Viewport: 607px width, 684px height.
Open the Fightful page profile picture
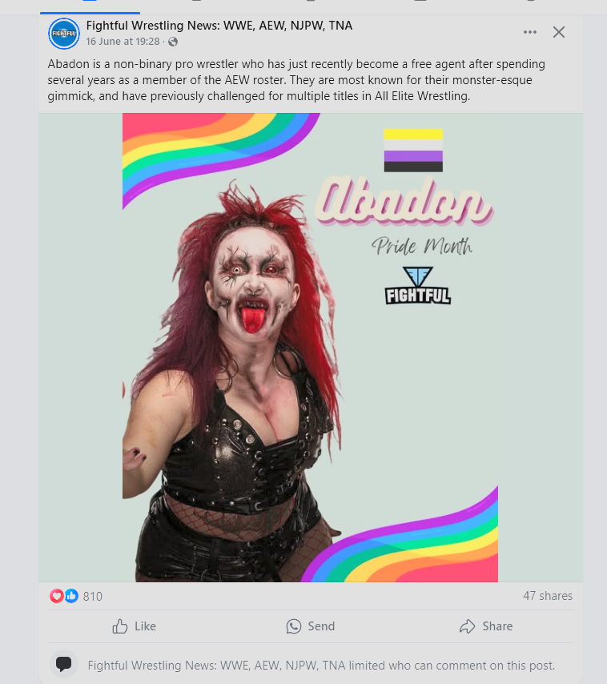pos(64,34)
